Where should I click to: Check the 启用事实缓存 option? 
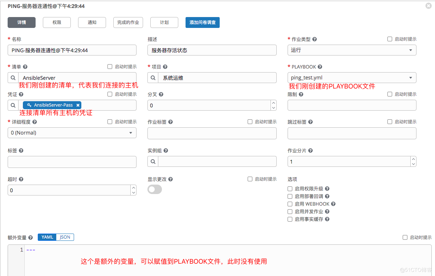click(x=290, y=219)
